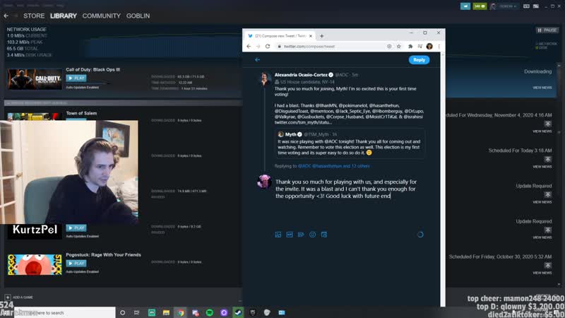Click the Windows taskbar search box
Screen dimensions: 565x318
click(x=65, y=312)
